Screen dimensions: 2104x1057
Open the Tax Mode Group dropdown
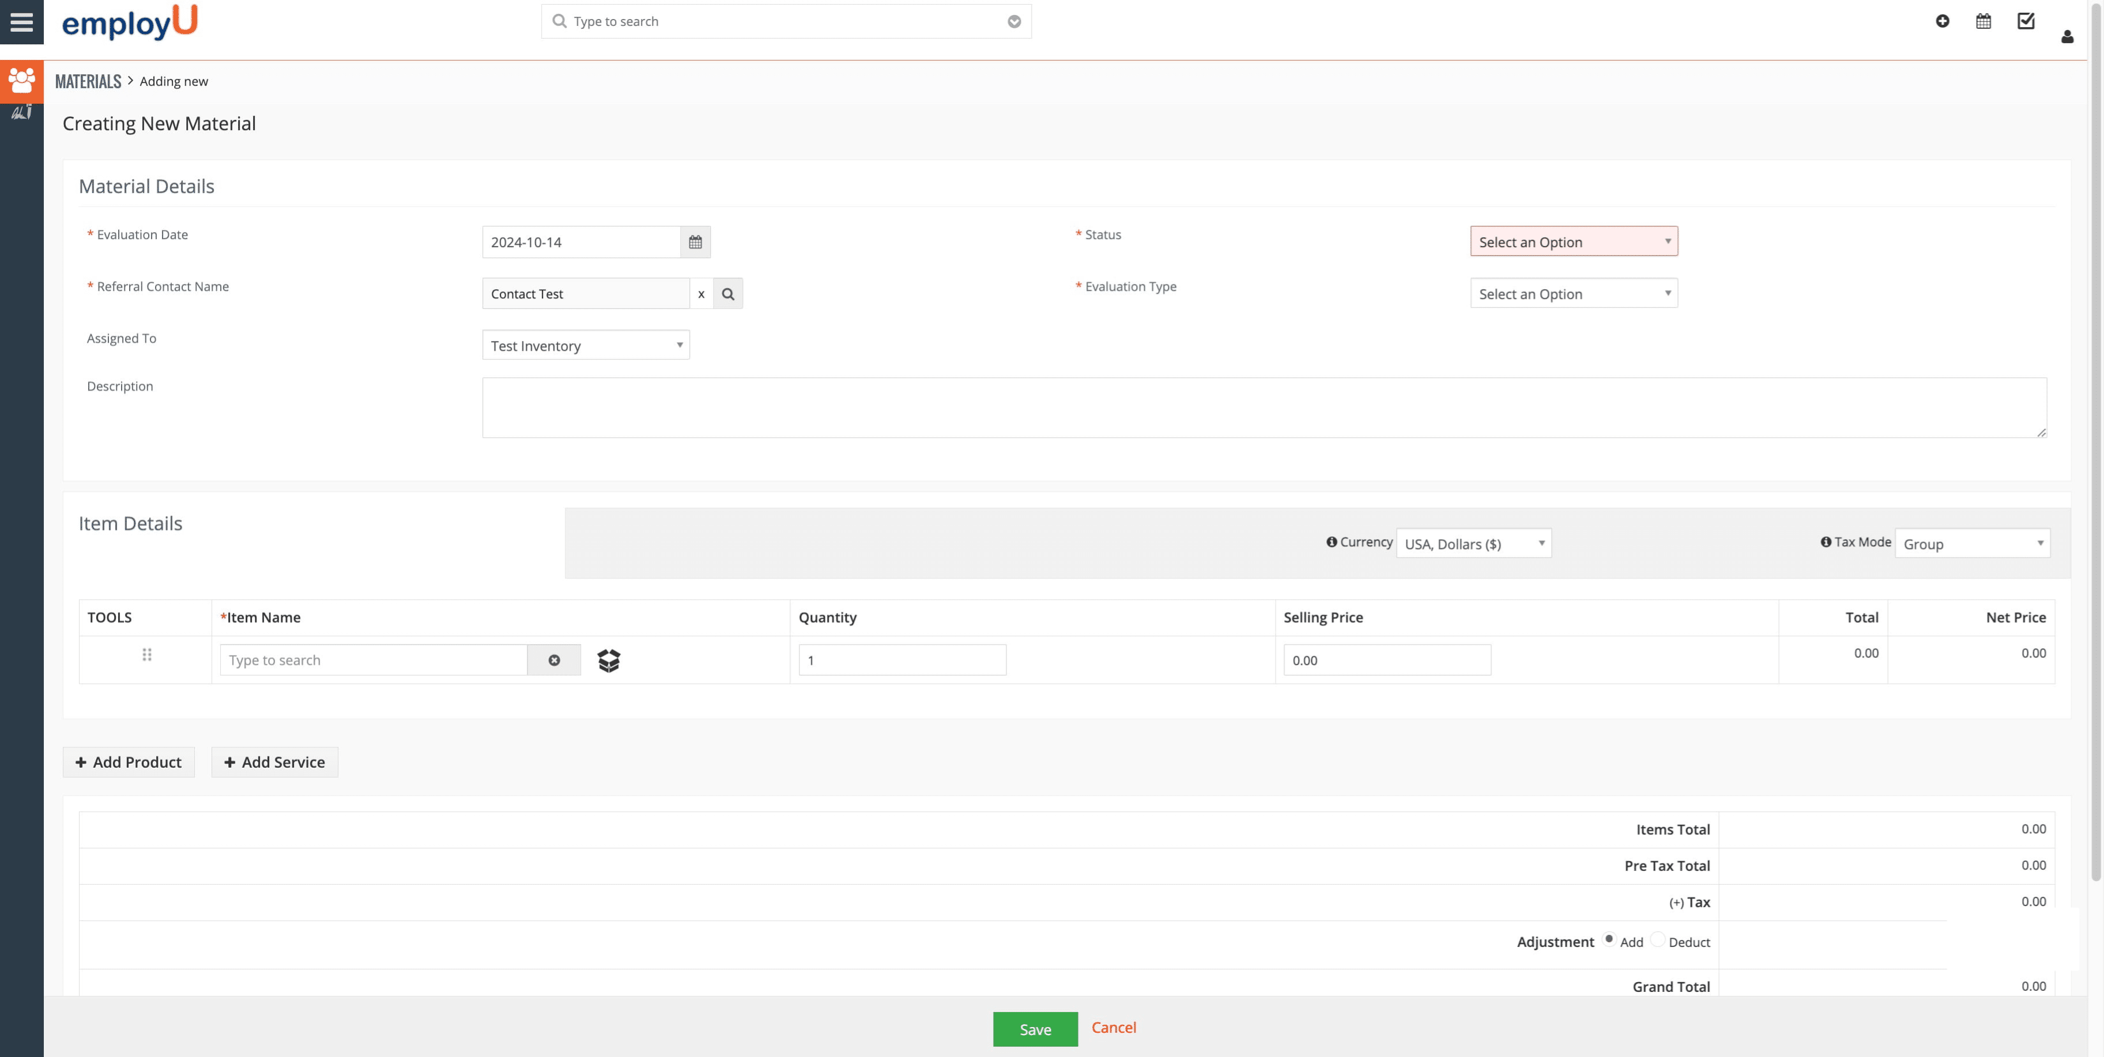[x=1971, y=544]
